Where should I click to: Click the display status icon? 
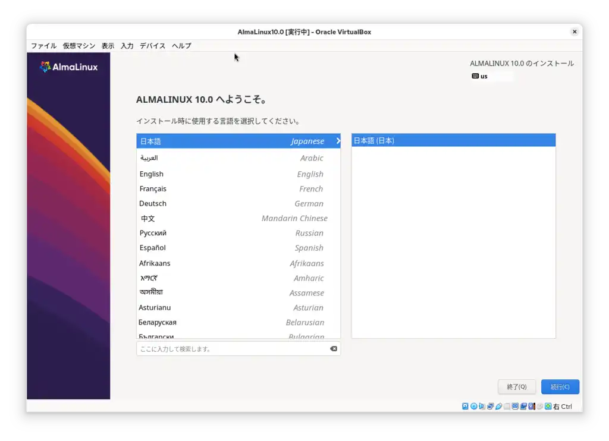(x=516, y=406)
